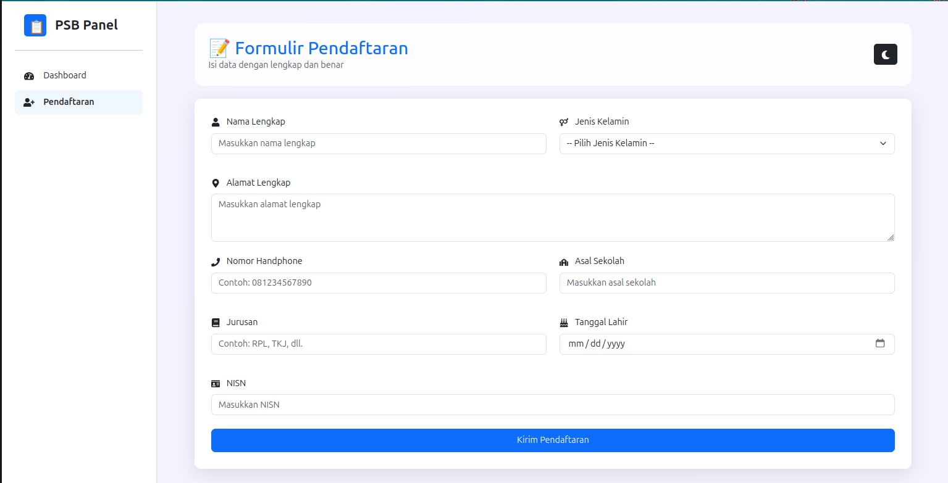
Task: Focus the Nama Lengkap input field
Action: [378, 143]
